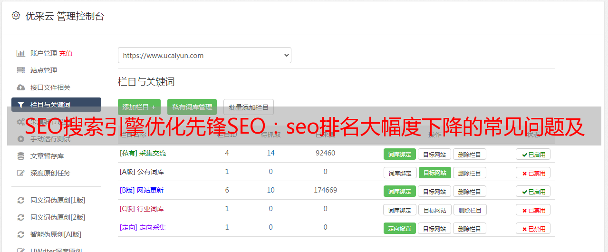Image resolution: width=608 pixels, height=252 pixels.
Task: Click the 92460 collected count cell
Action: tap(325, 153)
